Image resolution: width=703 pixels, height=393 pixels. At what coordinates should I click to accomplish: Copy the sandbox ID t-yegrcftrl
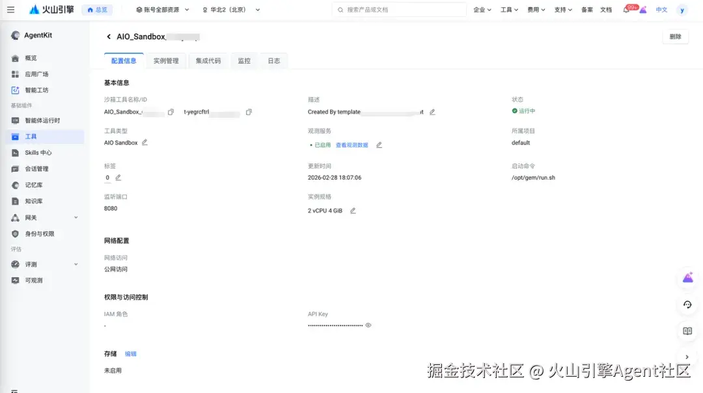249,112
